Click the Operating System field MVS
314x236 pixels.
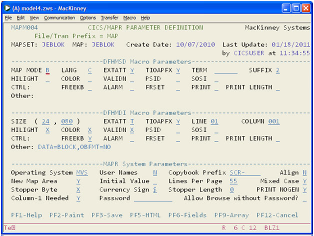[82, 172]
